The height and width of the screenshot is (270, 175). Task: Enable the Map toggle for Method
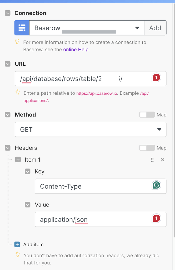coord(147,115)
